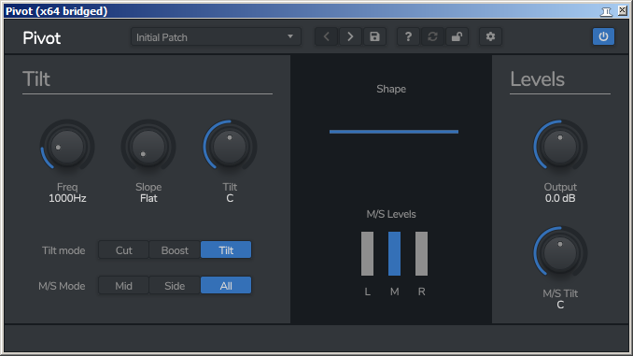Click the L level meter bar
633x356 pixels.
point(367,254)
